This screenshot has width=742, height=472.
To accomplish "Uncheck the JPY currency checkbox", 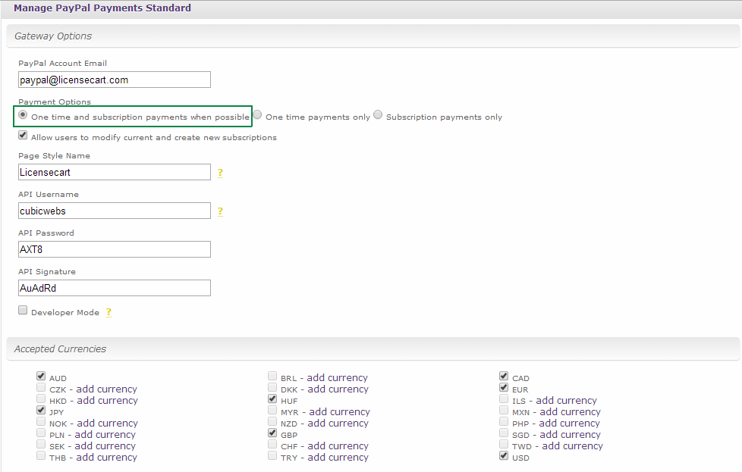I will click(41, 410).
